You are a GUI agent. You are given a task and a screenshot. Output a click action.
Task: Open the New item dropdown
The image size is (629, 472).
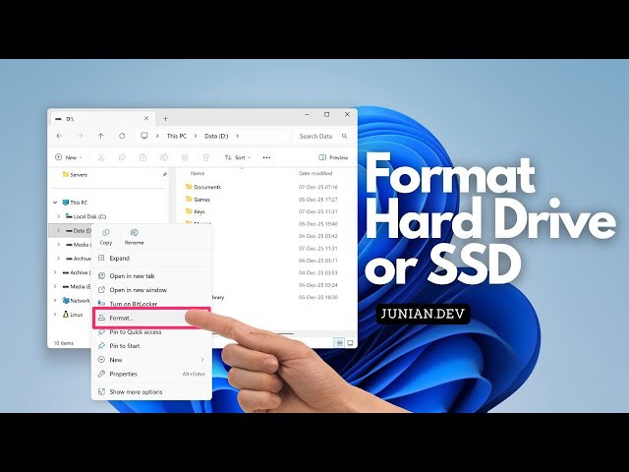[x=69, y=157]
